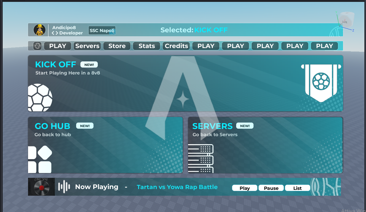
Task: Click the first PLAY navbar button
Action: point(58,46)
